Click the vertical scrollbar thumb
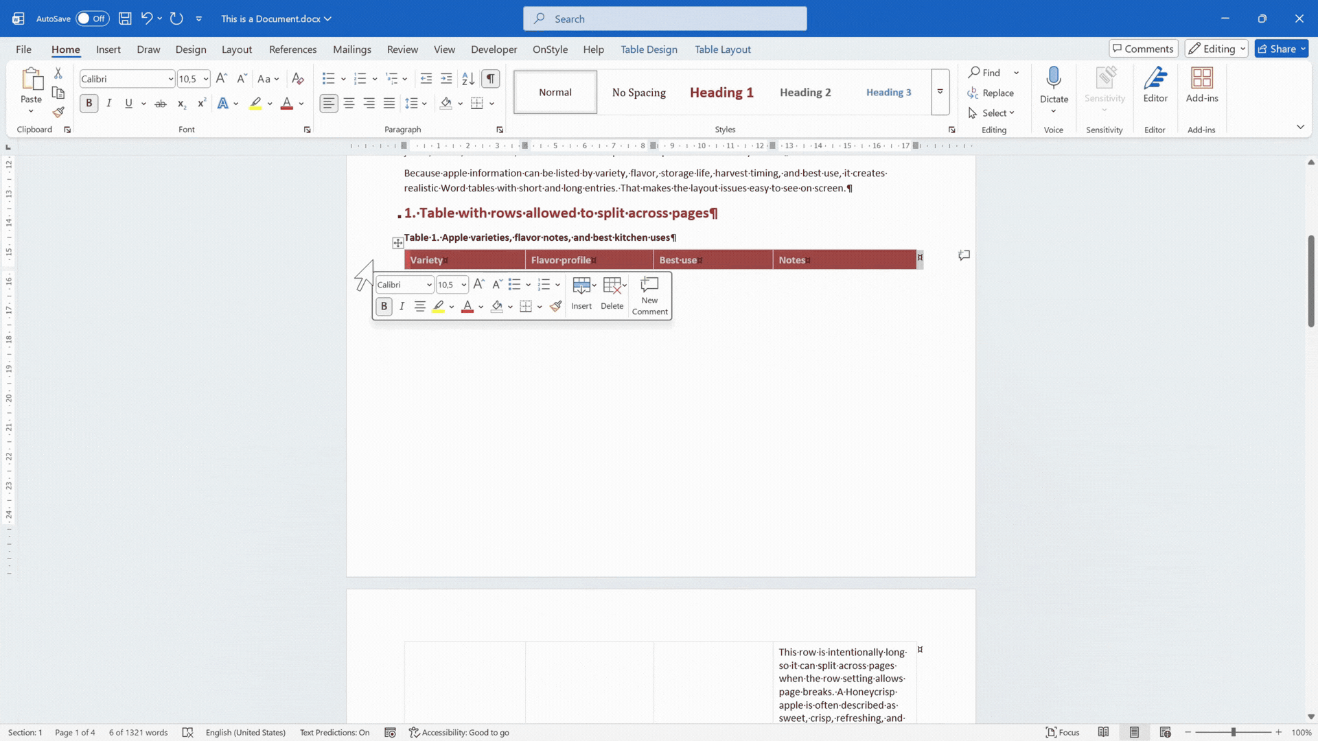This screenshot has width=1318, height=741. (x=1310, y=281)
